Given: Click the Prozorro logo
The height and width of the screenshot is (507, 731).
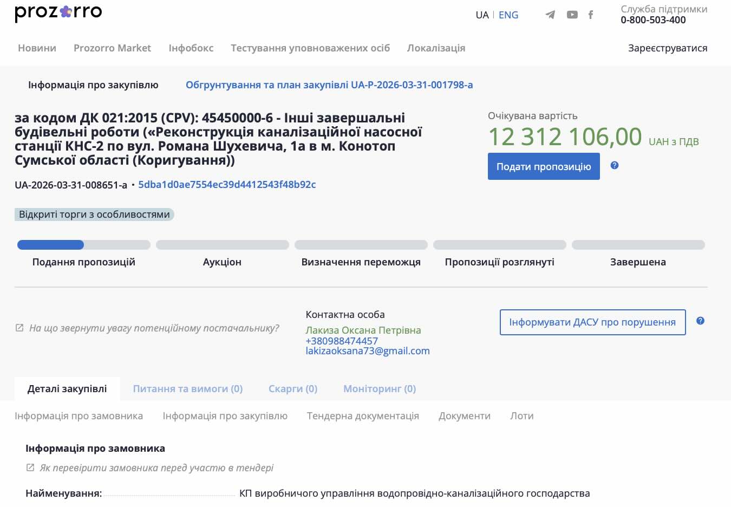Looking at the screenshot, I should pos(58,13).
